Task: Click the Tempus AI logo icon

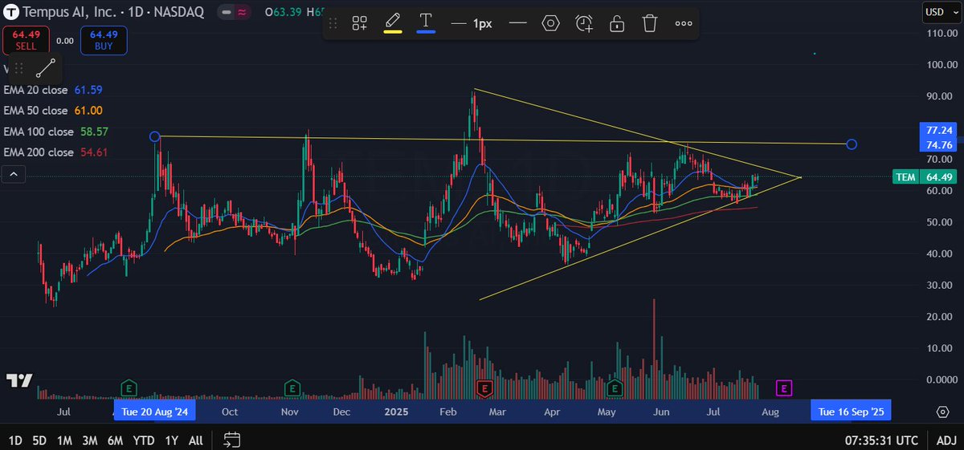Action: coord(11,12)
